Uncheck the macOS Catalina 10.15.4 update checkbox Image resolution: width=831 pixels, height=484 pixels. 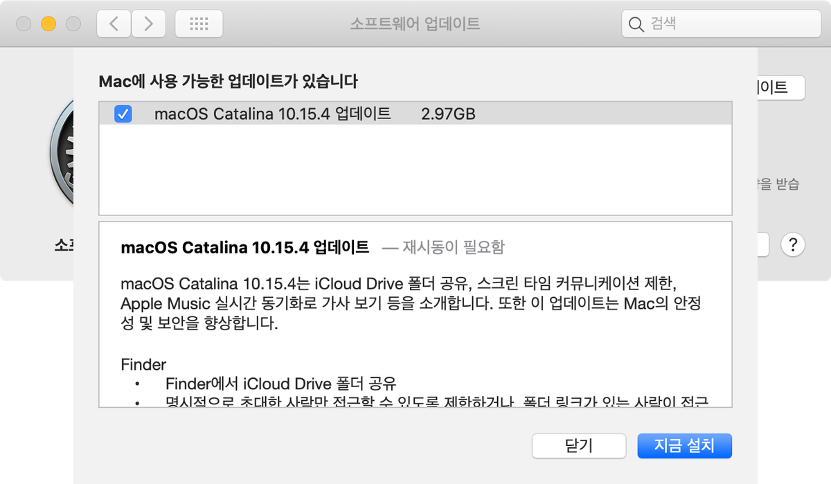[123, 114]
